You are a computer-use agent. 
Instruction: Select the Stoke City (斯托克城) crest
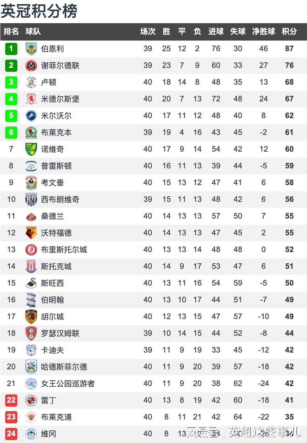(x=31, y=266)
